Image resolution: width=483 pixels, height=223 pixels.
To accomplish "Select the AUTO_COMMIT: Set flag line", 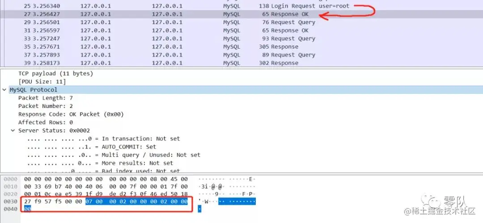I will (92, 147).
